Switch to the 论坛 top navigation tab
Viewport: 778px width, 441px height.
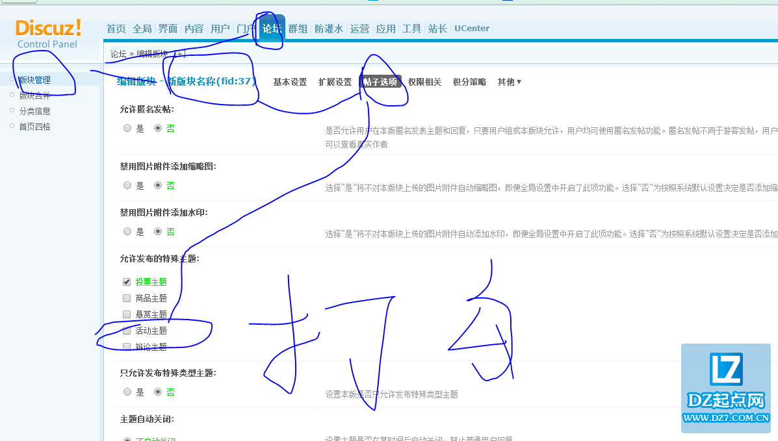click(271, 29)
